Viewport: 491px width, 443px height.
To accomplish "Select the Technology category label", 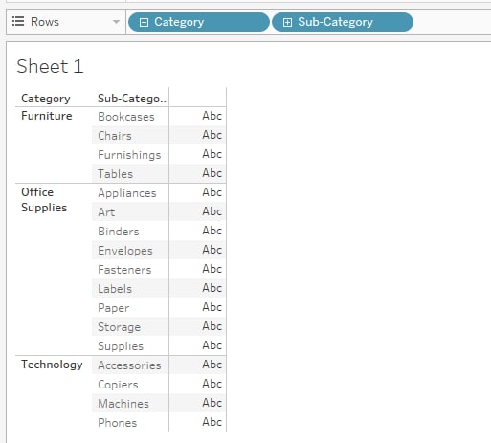I will click(52, 365).
